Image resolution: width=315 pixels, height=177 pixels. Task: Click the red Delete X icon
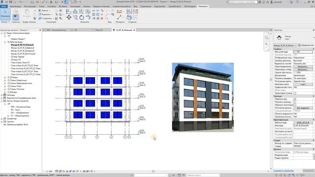tap(102, 18)
